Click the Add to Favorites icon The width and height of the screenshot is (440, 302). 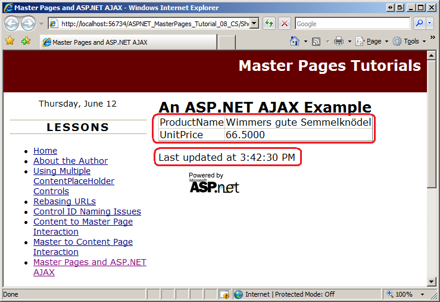26,42
